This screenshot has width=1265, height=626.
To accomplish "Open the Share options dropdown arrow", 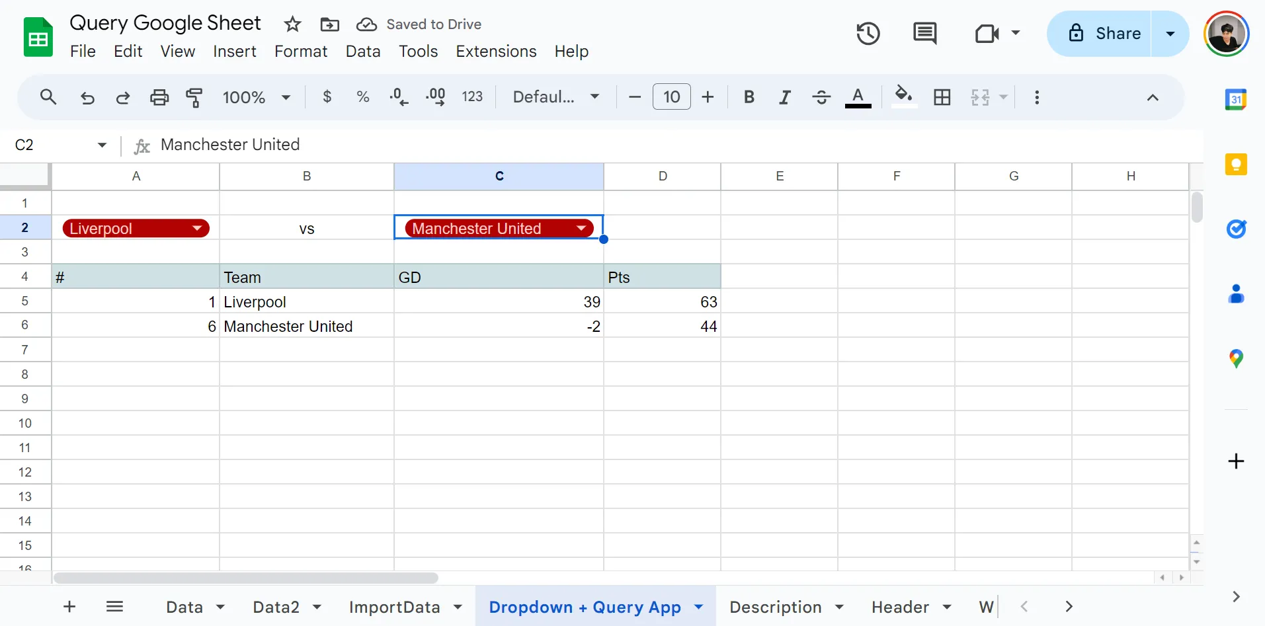I will [1170, 33].
